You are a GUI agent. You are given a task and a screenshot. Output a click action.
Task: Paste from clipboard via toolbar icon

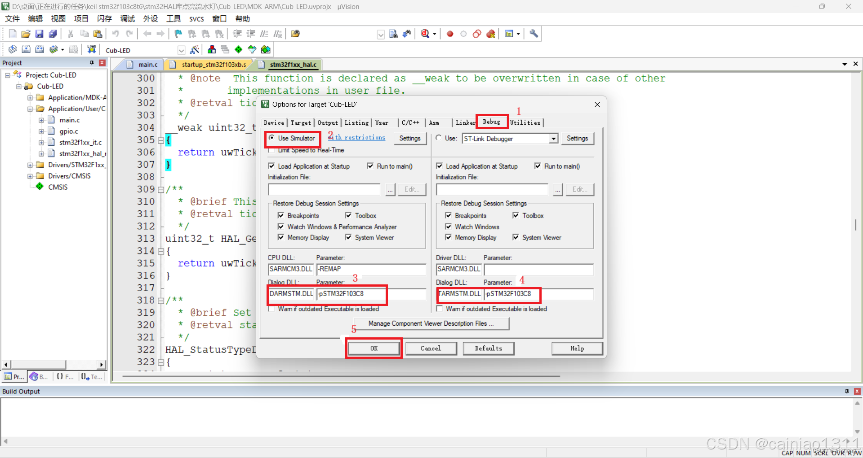point(98,34)
